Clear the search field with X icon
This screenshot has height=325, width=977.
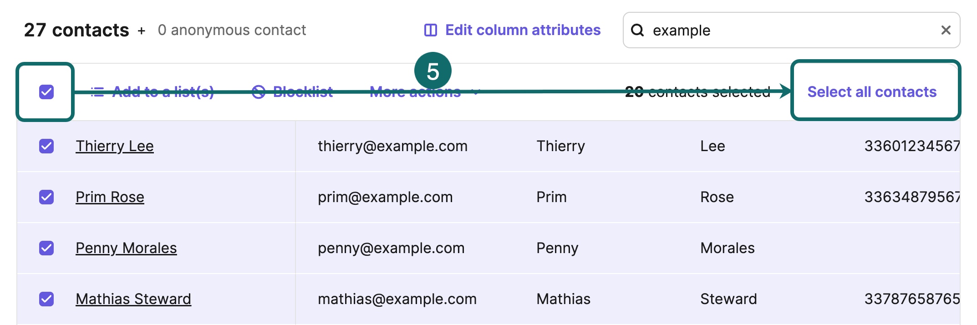point(946,30)
